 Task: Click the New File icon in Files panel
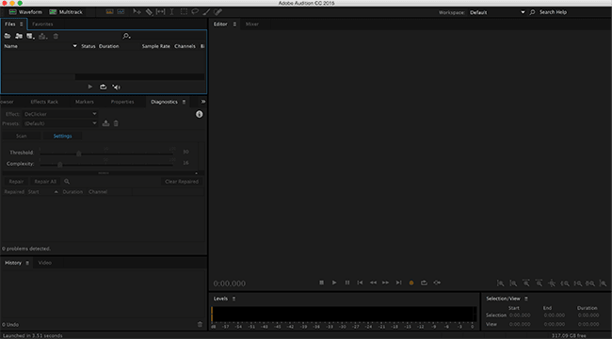coord(30,36)
